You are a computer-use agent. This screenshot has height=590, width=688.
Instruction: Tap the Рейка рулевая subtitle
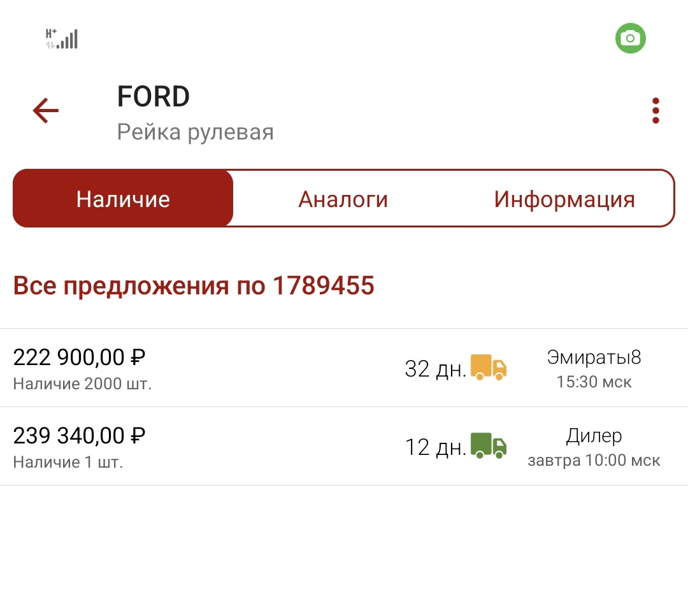coord(196,132)
